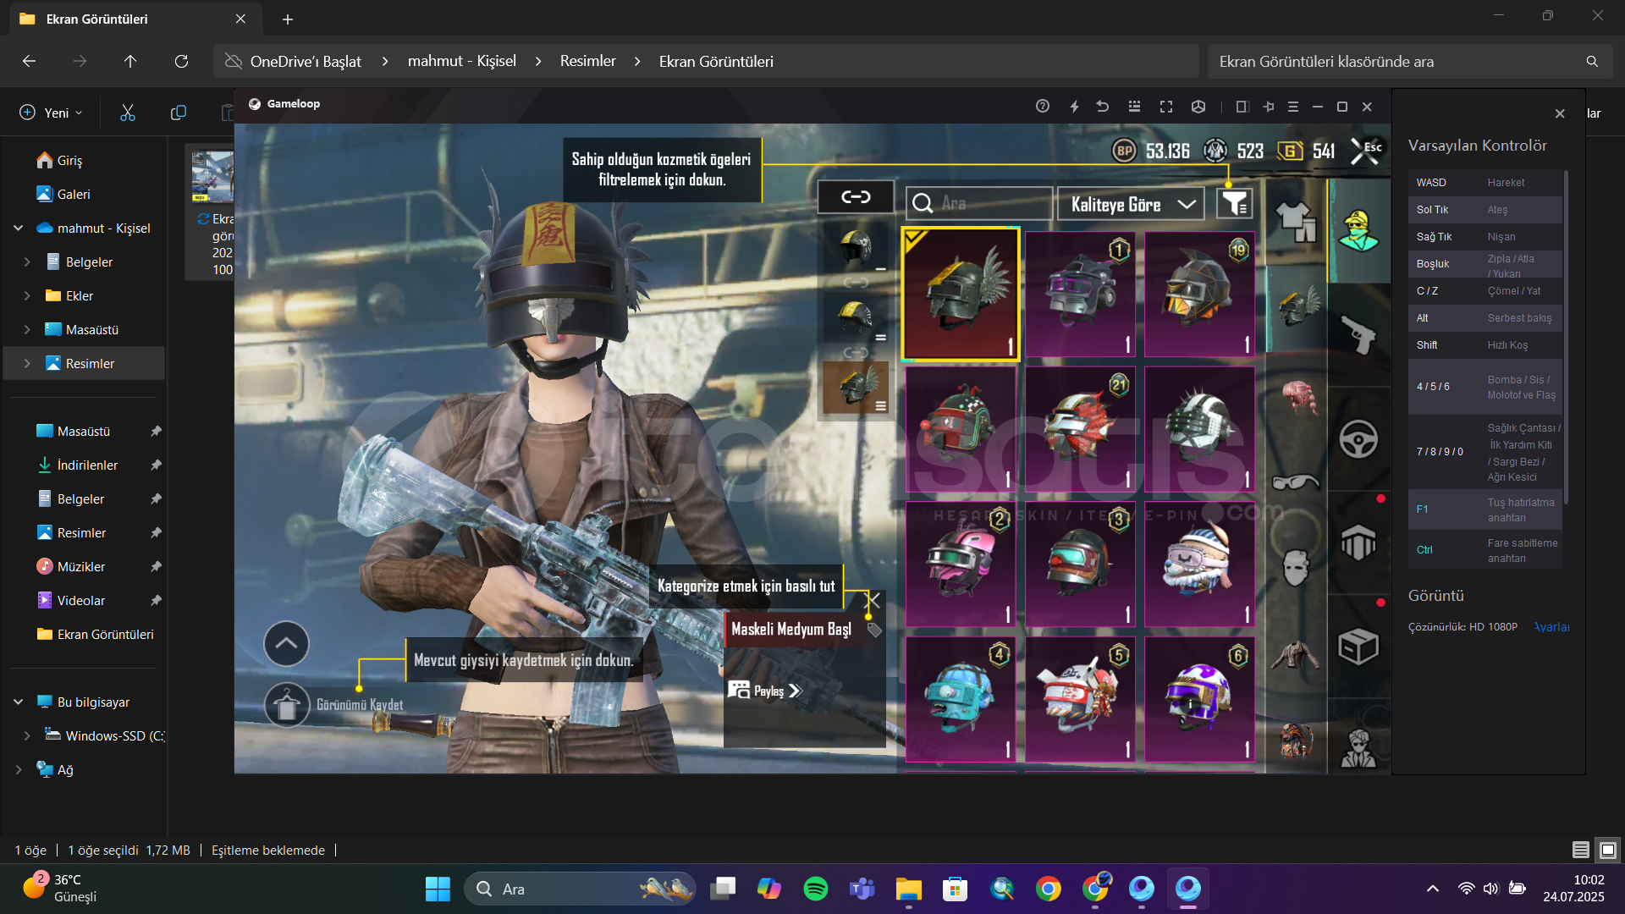This screenshot has width=1625, height=914.
Task: Click the Explorer cut scissors icon
Action: point(127,113)
